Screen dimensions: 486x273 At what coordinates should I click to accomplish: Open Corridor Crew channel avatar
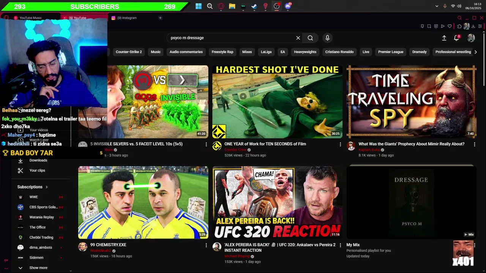[217, 146]
